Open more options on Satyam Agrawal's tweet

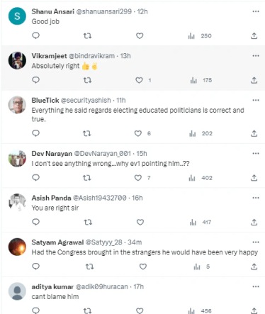click(256, 242)
